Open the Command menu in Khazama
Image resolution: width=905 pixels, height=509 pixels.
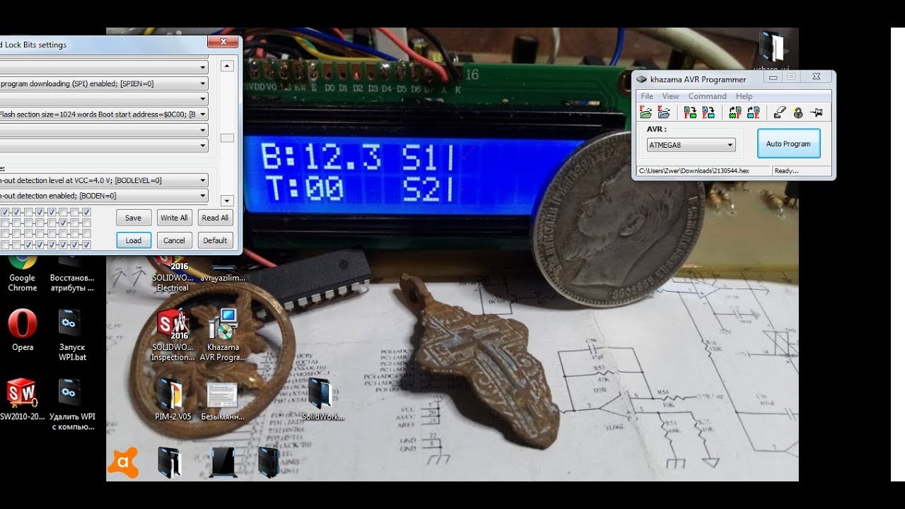(707, 96)
